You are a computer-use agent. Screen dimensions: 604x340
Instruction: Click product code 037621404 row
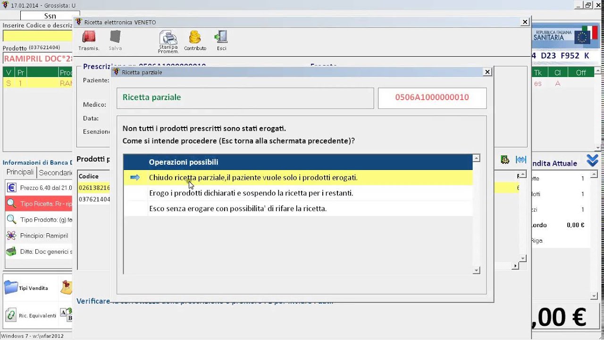point(94,199)
